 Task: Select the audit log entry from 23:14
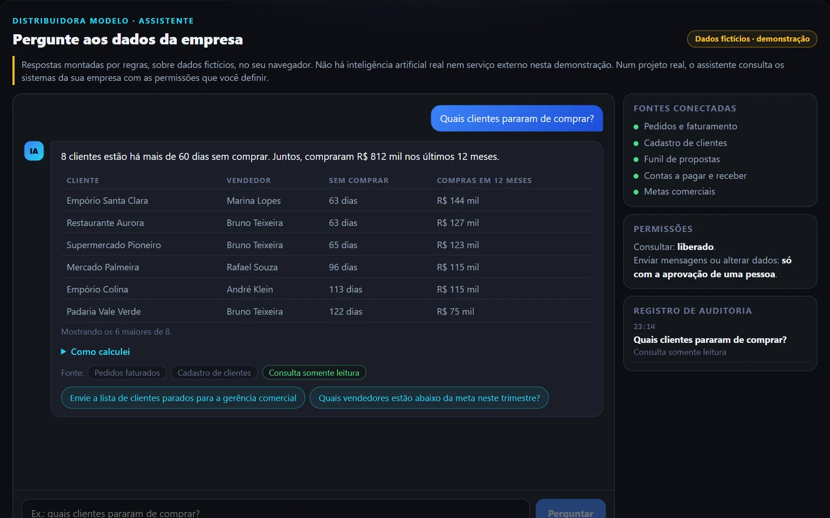(x=720, y=341)
